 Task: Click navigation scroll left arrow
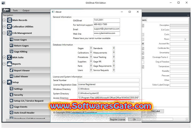(x=4, y=120)
